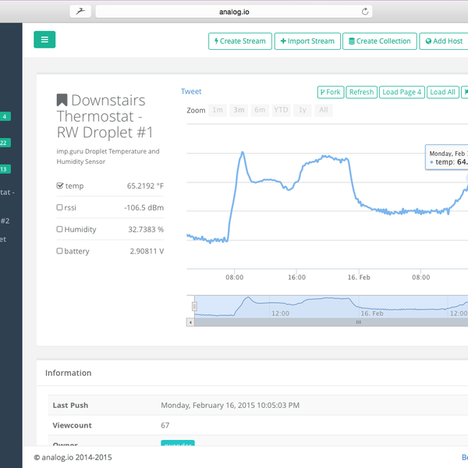Click the left handle of chart navigator
This screenshot has width=468, height=468.
[195, 307]
